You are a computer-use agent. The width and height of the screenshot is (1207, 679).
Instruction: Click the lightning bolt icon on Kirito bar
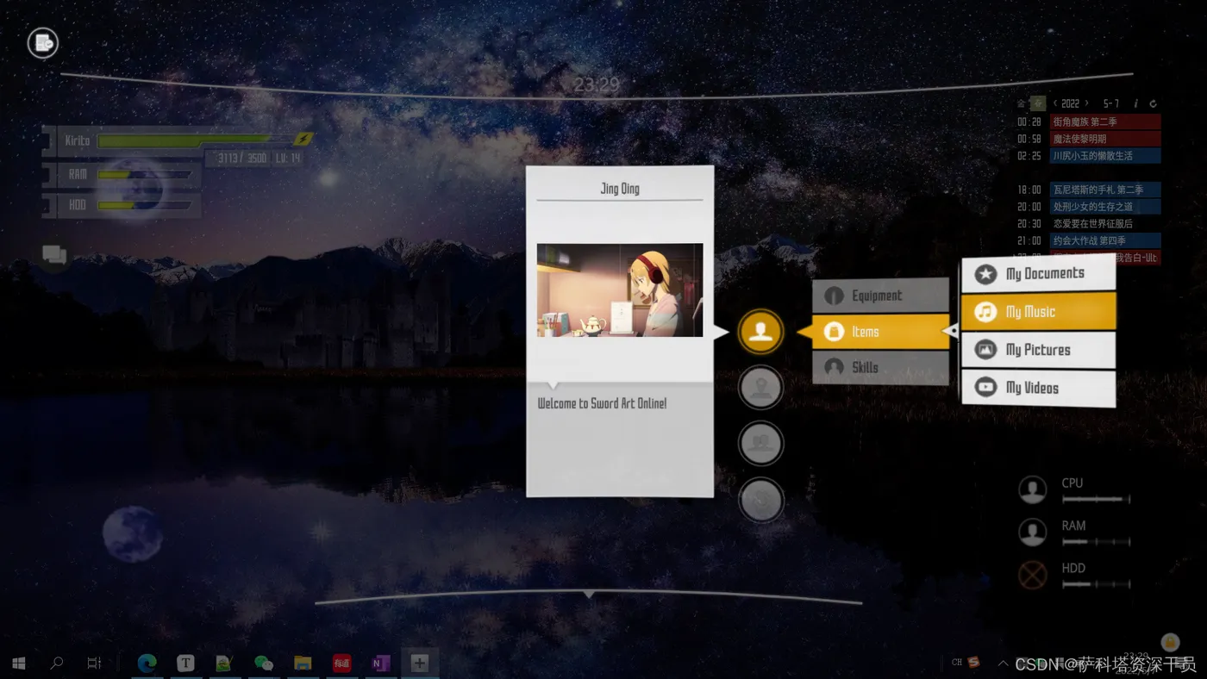coord(303,139)
